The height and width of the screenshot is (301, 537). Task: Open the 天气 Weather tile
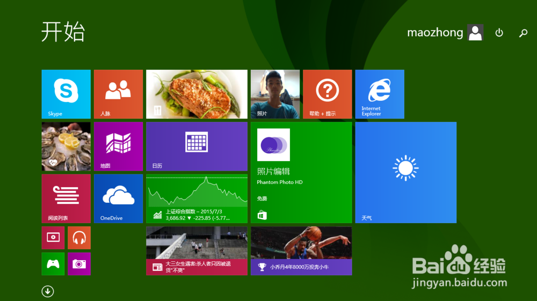pos(406,172)
